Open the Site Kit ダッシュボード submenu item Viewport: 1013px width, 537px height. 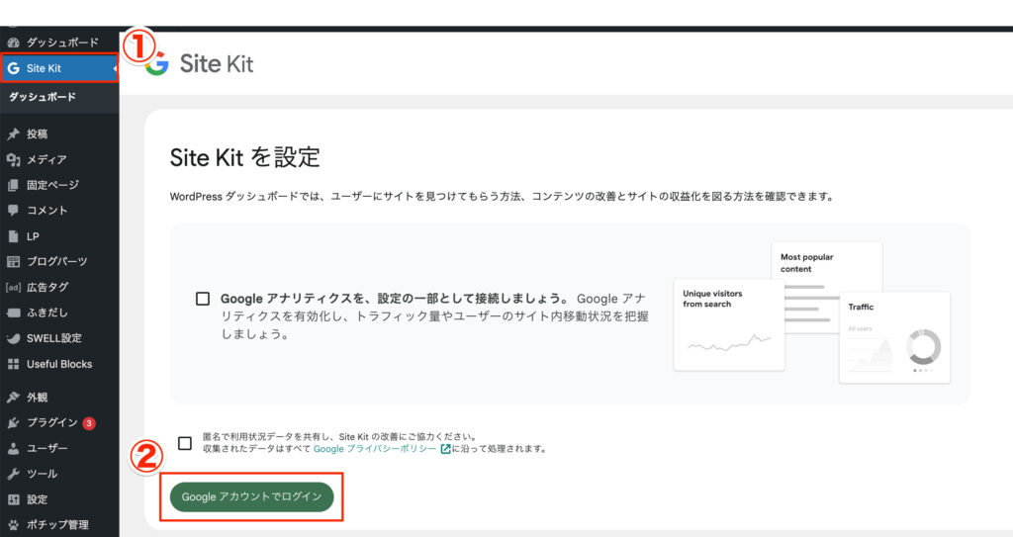[x=43, y=97]
